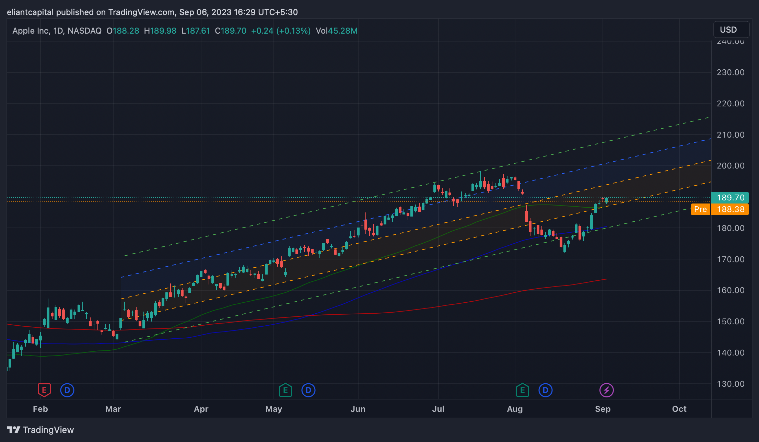
Task: Click the Vol 45.28M volume readout
Action: tap(336, 31)
